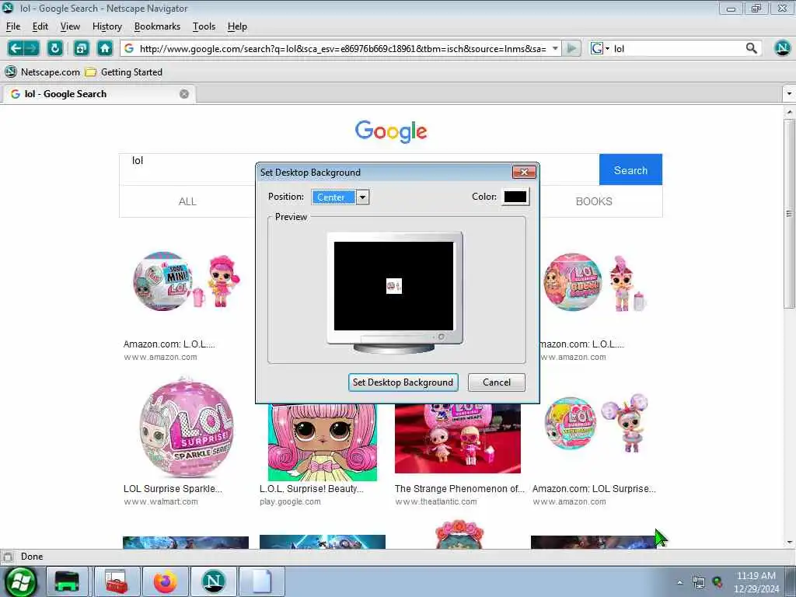Image resolution: width=796 pixels, height=597 pixels.
Task: Cancel the Set Desktop Background dialog
Action: pyautogui.click(x=497, y=382)
